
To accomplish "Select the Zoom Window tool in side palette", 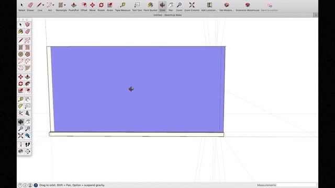I will coord(27,129).
